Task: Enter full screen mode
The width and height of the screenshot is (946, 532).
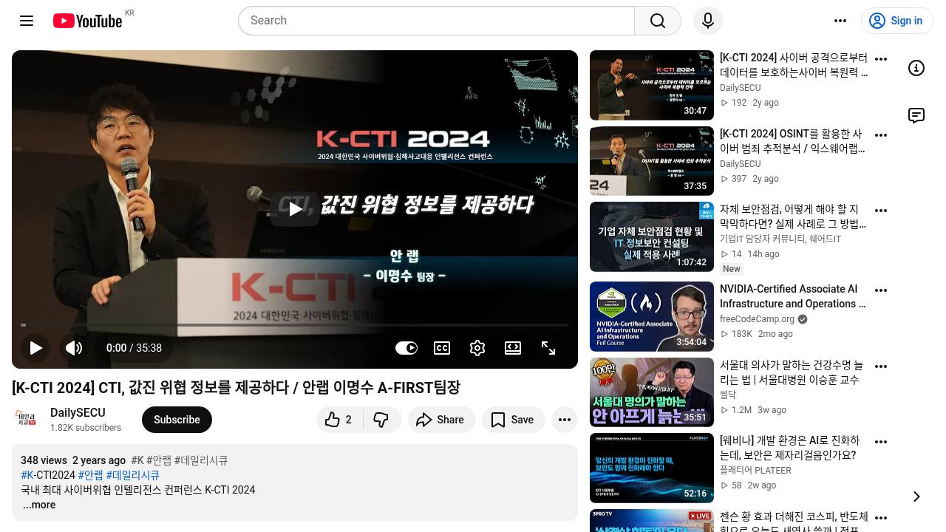Action: 548,348
